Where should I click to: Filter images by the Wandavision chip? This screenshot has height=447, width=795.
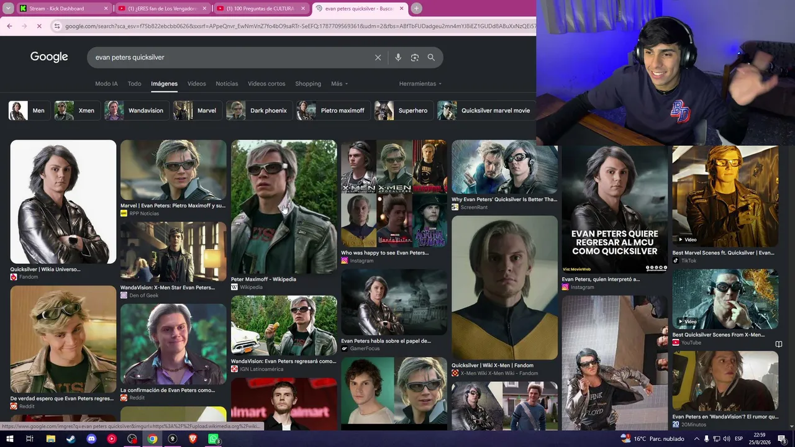135,111
